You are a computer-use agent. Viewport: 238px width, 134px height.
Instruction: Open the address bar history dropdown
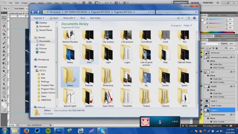[x=149, y=12]
